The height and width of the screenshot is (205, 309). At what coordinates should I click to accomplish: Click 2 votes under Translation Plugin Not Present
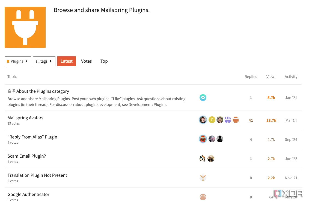[13, 181]
